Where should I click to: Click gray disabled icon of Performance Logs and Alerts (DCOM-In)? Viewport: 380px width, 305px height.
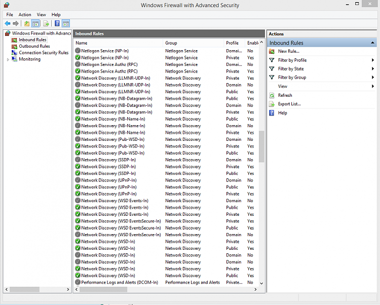pos(78,282)
